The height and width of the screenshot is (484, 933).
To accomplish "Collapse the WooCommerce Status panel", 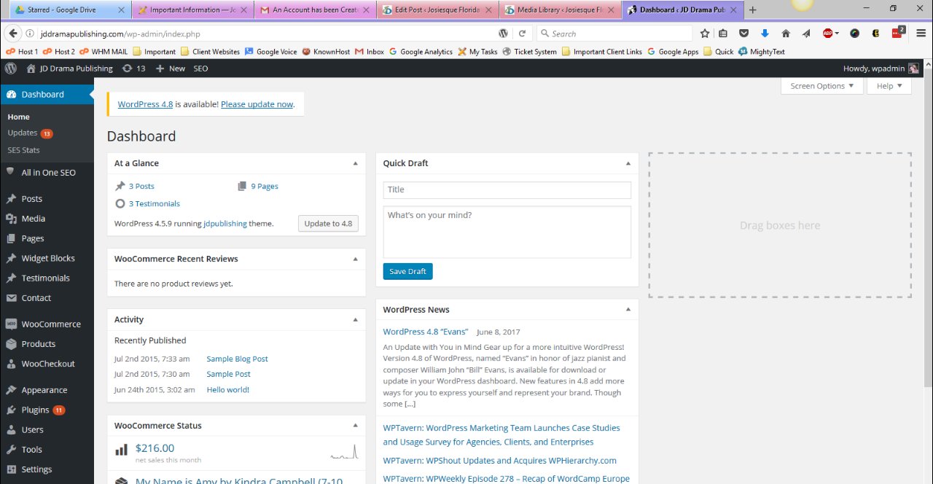I will click(x=356, y=426).
